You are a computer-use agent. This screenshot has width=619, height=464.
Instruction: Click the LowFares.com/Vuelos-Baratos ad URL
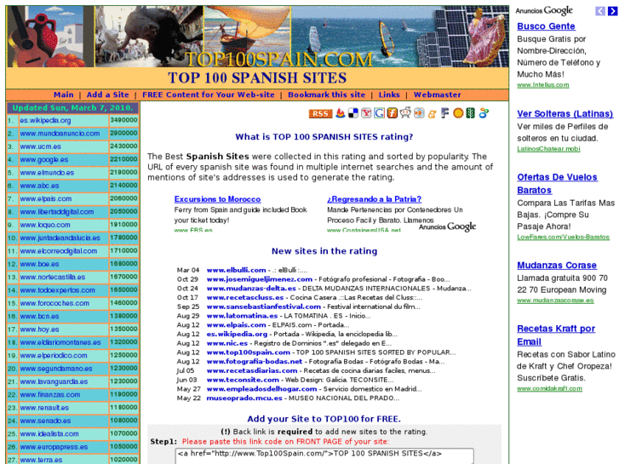coord(563,237)
